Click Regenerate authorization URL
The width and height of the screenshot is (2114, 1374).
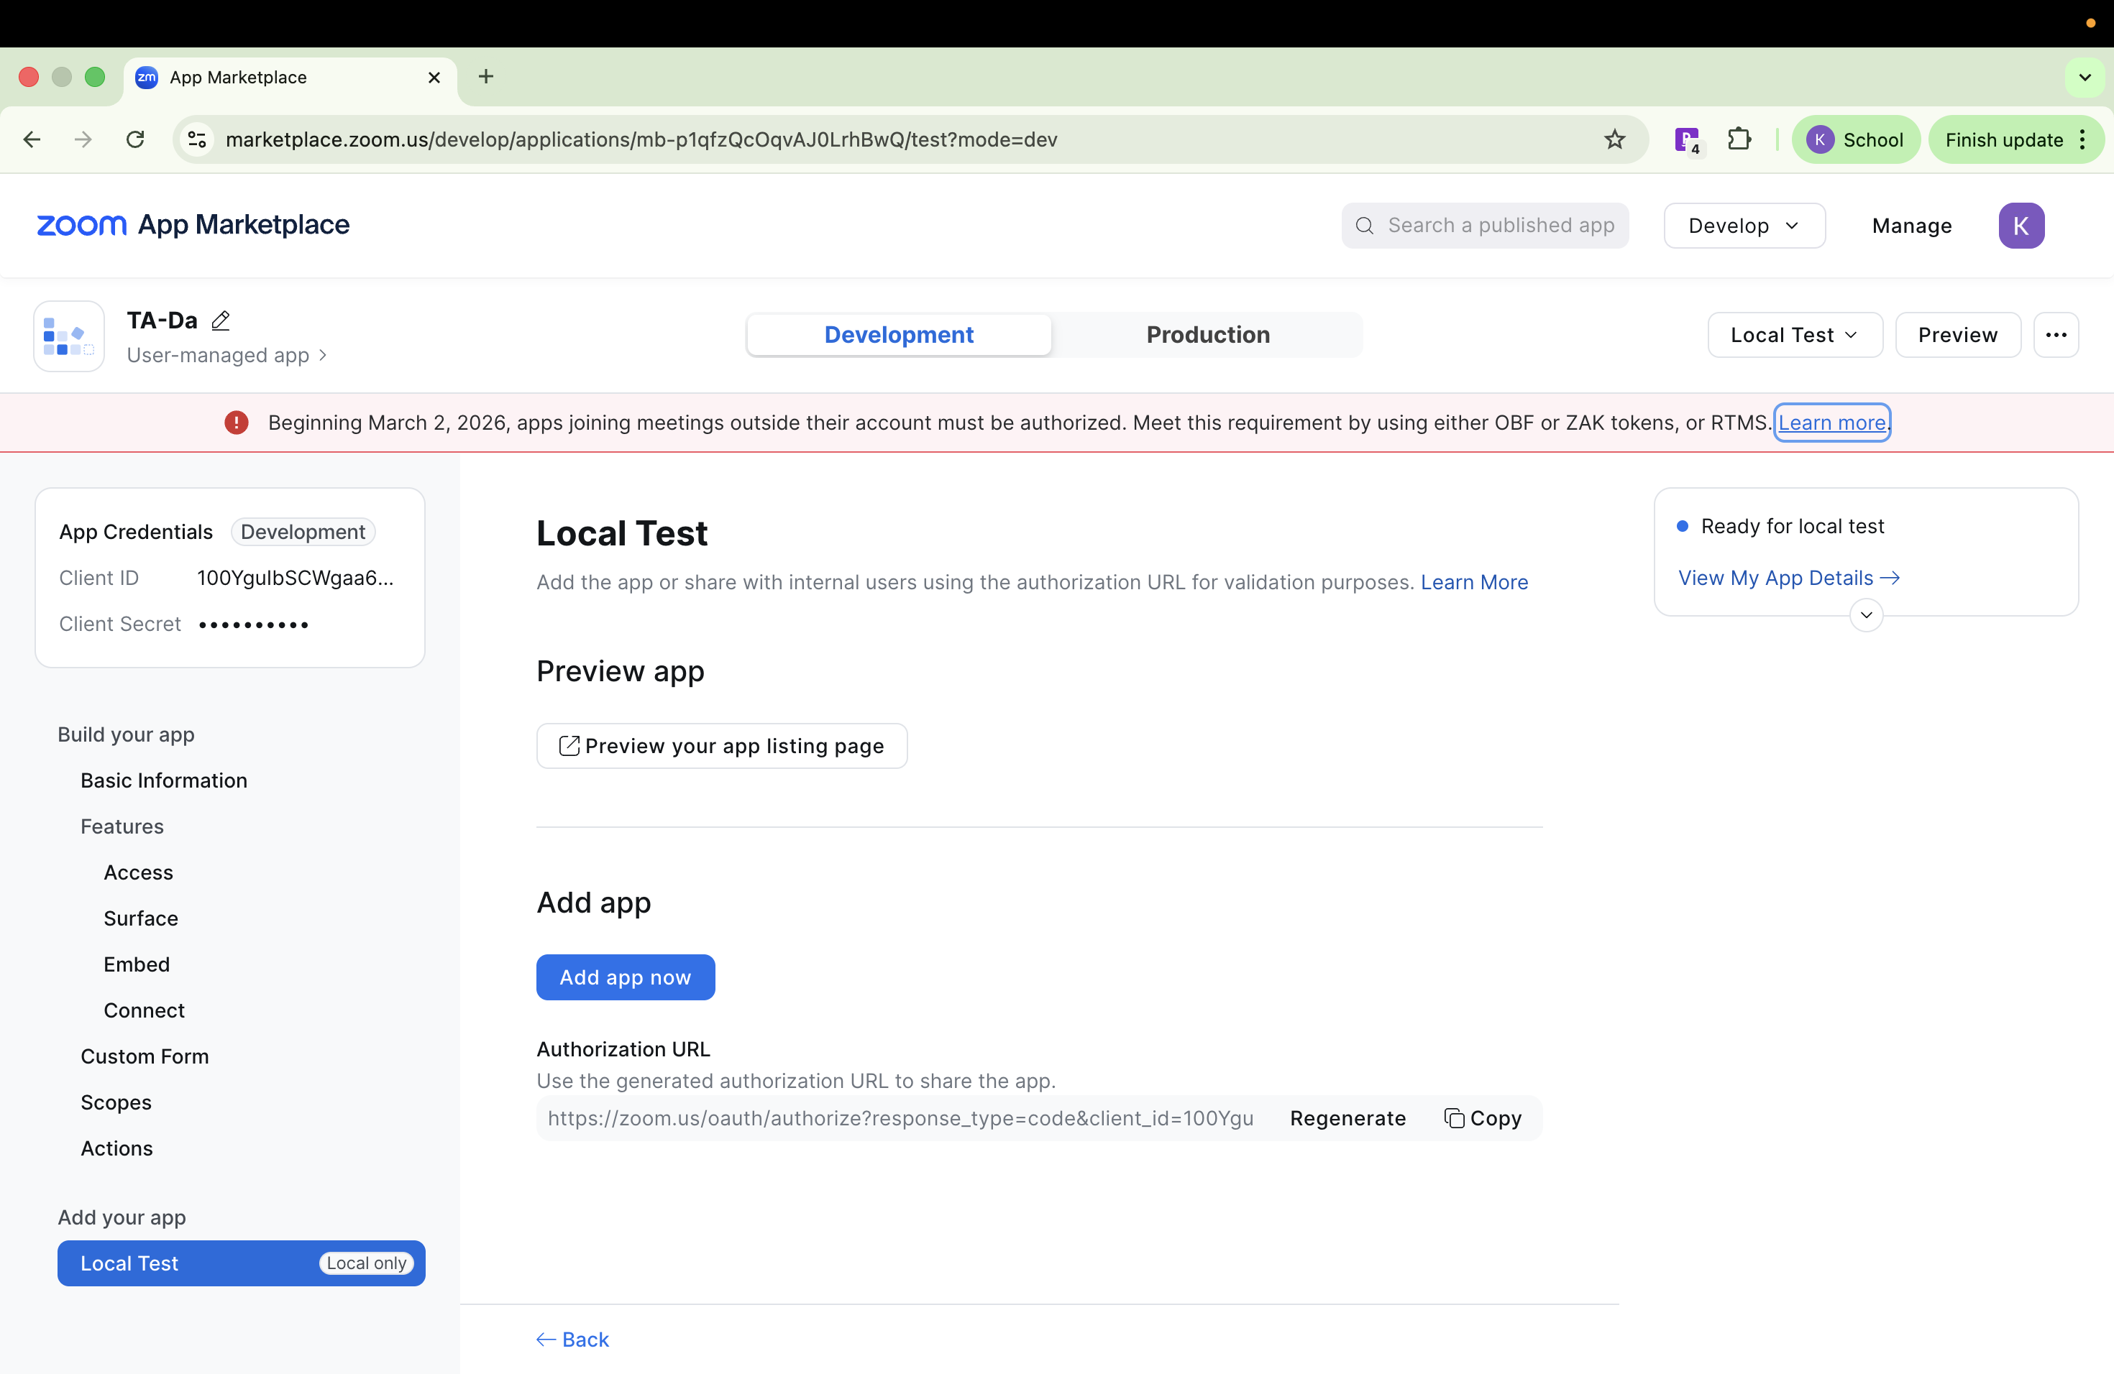(1347, 1118)
